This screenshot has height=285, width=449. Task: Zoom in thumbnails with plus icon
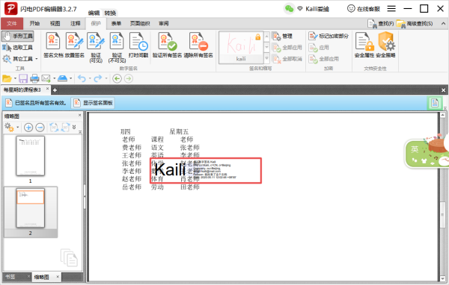[x=28, y=128]
